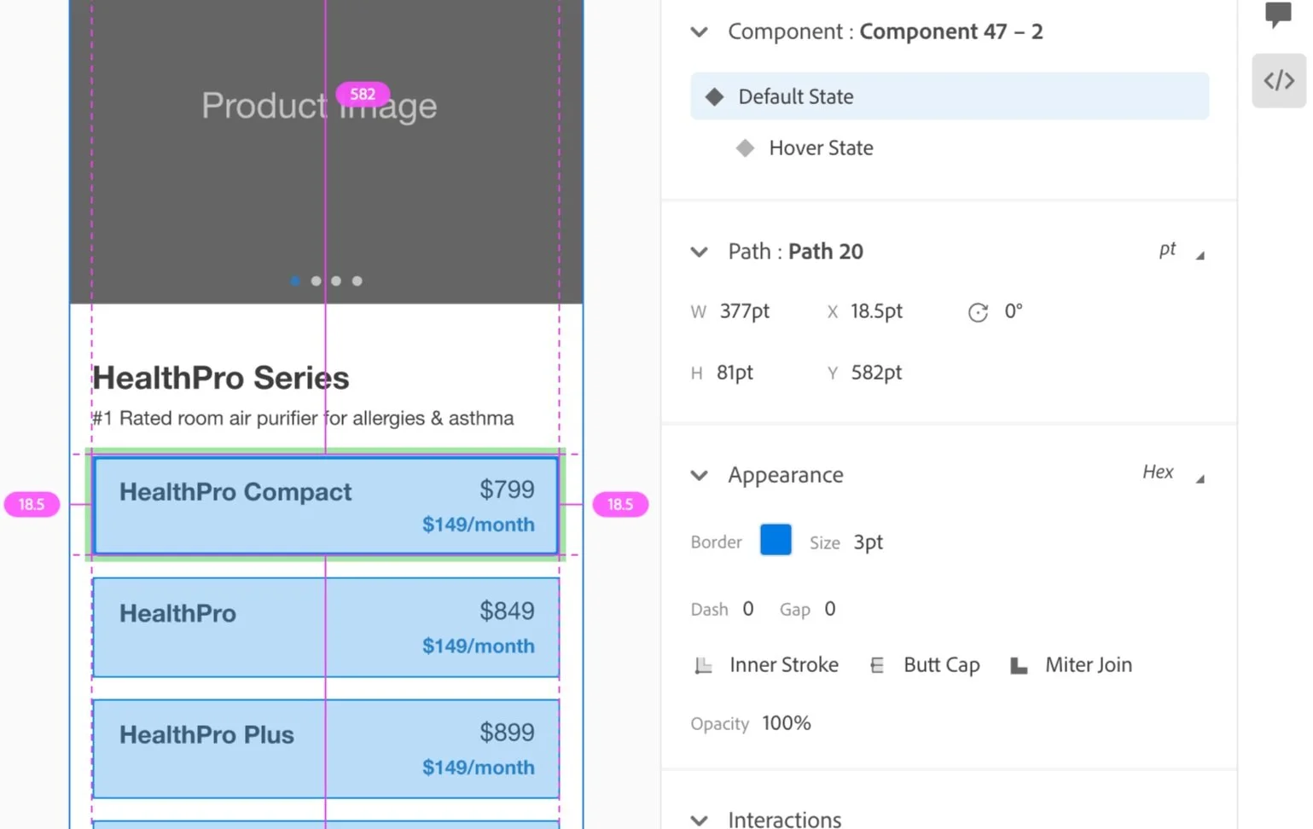
Task: Expand the Interactions section
Action: tap(700, 820)
